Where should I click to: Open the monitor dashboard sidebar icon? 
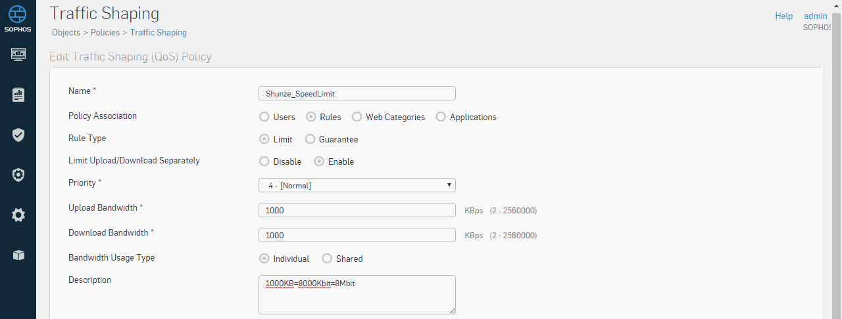pos(18,54)
